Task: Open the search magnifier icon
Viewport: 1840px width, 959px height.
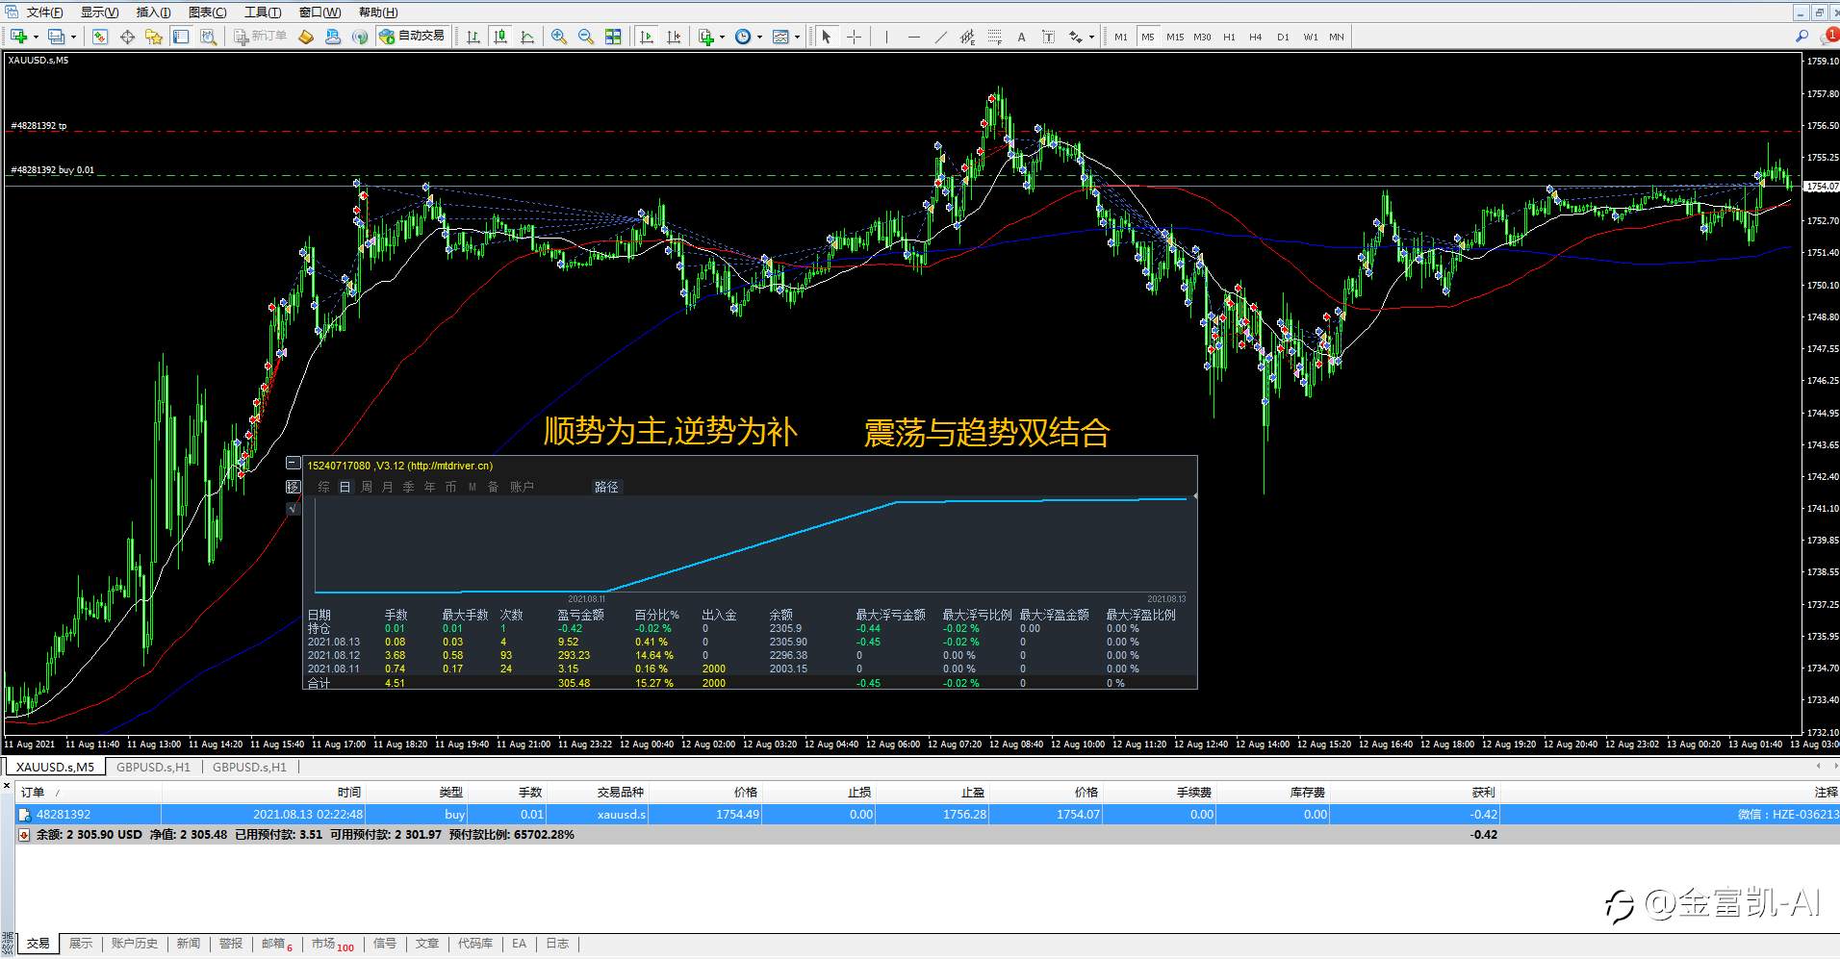Action: pyautogui.click(x=1802, y=37)
